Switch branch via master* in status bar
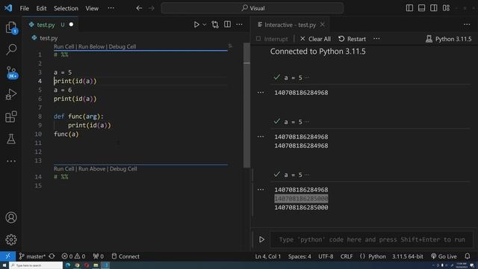Screen dimensions: 478x269 [32, 256]
